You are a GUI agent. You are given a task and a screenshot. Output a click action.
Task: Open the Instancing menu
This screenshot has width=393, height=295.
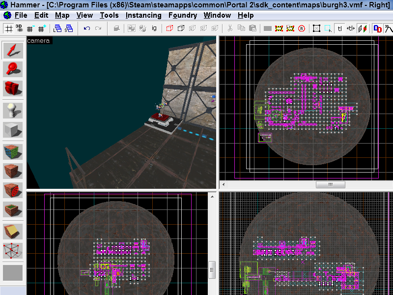(x=143, y=15)
